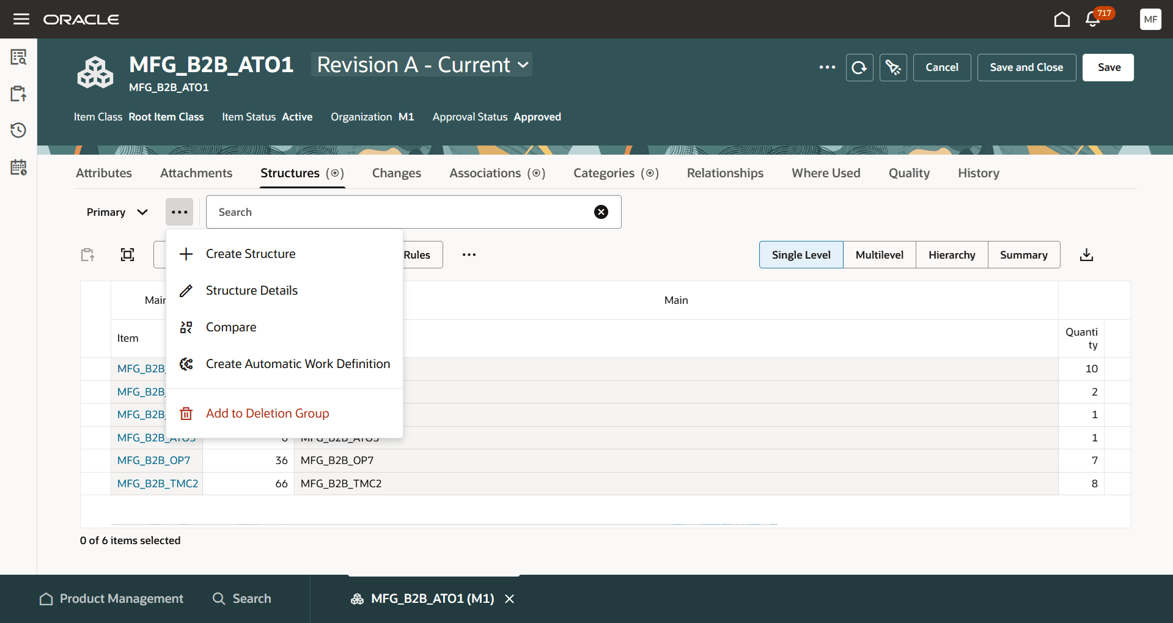Viewport: 1173px width, 623px height.
Task: Go to the Home icon
Action: [1062, 19]
